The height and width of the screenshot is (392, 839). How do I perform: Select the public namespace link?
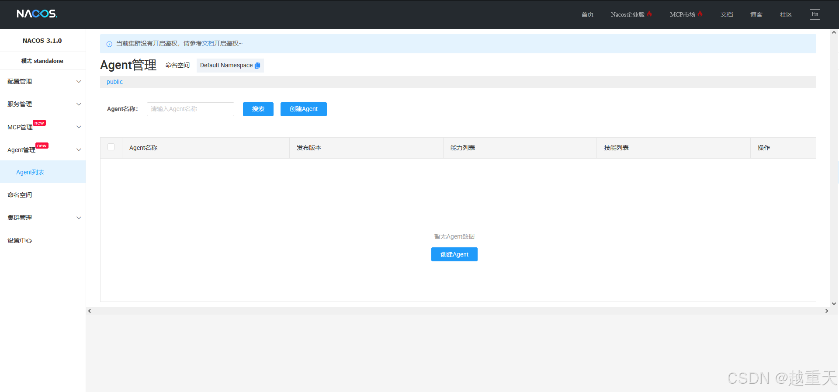coord(115,82)
